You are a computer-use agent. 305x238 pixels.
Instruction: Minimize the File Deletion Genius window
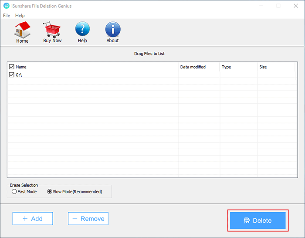coord(261,6)
